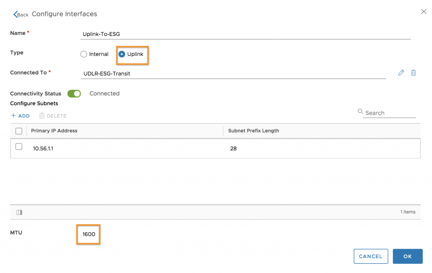Focus the MTU field showing 1600
The image size is (432, 273).
[89, 234]
